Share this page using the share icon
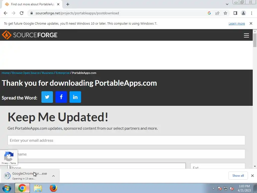 coord(217,13)
